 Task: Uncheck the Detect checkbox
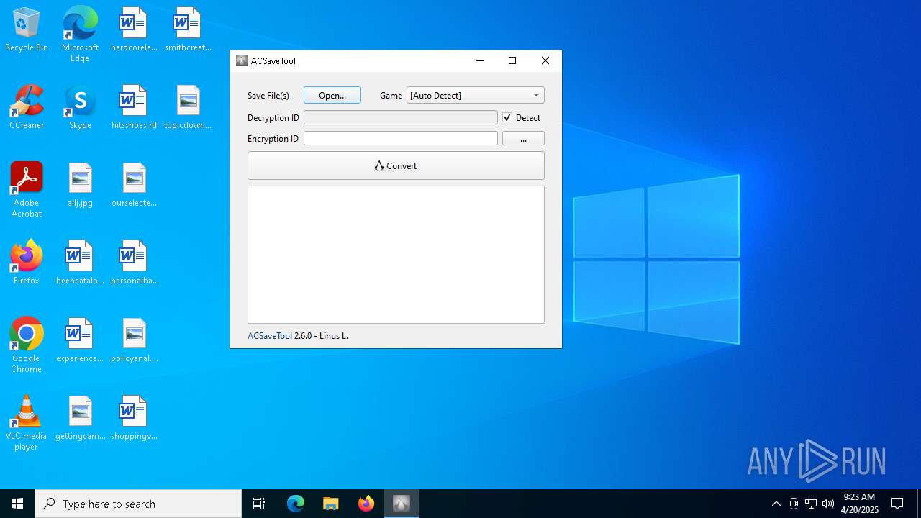tap(507, 117)
